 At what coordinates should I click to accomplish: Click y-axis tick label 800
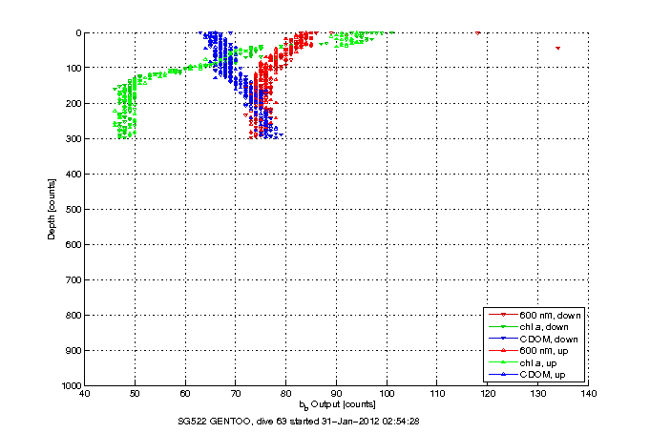pyautogui.click(x=73, y=316)
